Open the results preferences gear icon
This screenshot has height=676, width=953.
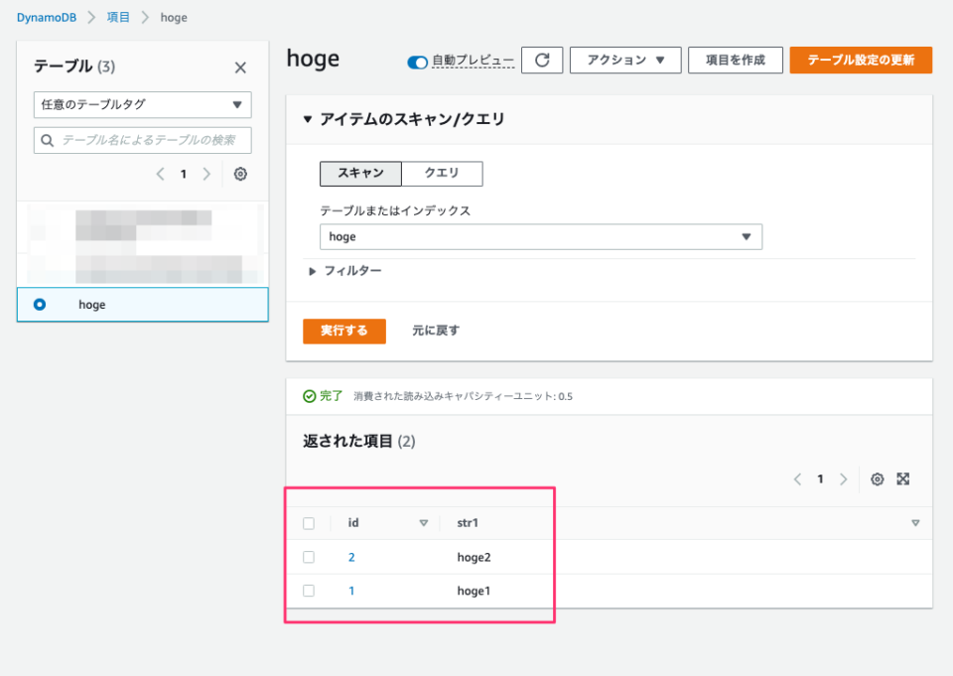[x=877, y=478]
